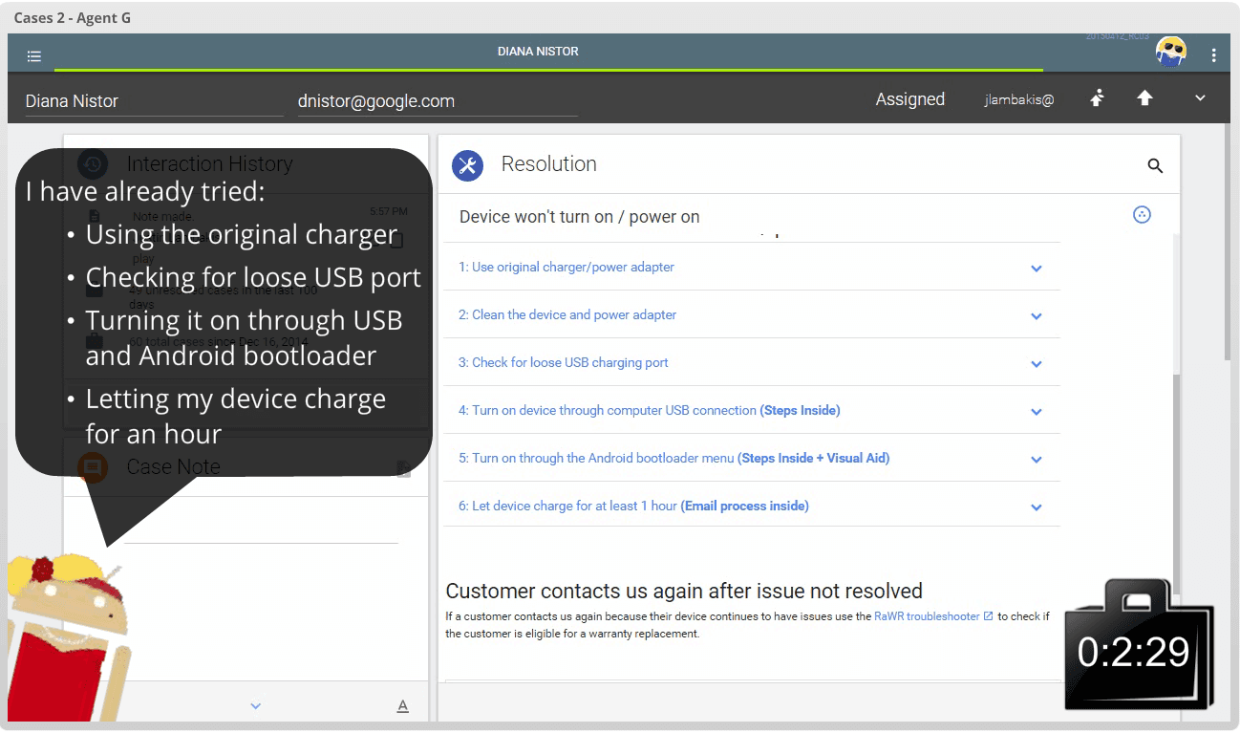Open step 3: Check for loose USB charging port
The width and height of the screenshot is (1240, 733).
(x=563, y=362)
